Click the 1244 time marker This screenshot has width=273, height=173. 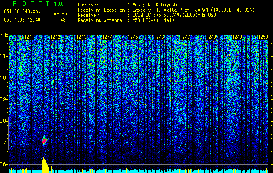[108, 37]
